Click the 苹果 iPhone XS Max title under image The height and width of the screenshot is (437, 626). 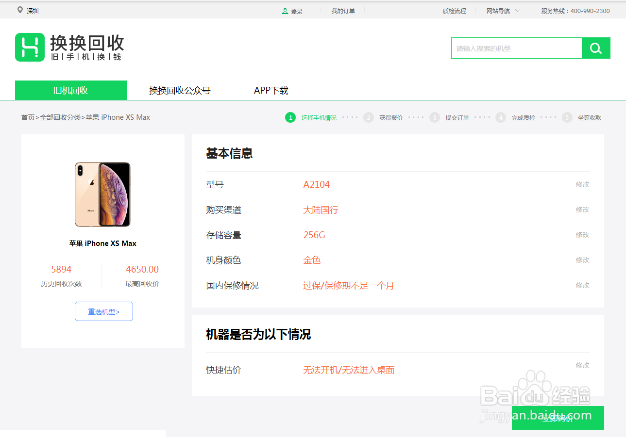pos(103,243)
